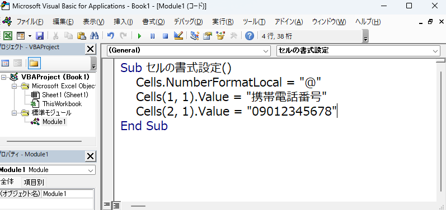Screen dimensions: 446x210
Task: Open the 編集(E) menu
Action: point(63,22)
